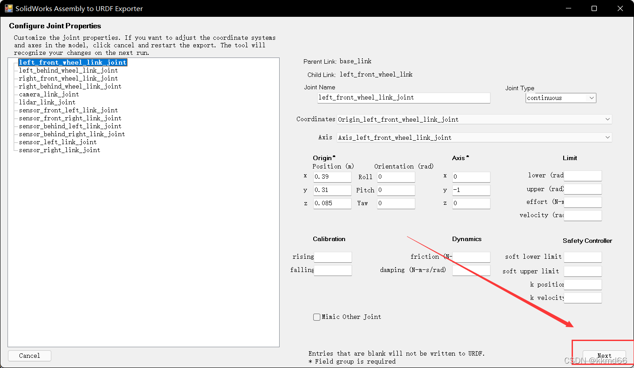Click the k velocity field
634x368 pixels.
[583, 298]
